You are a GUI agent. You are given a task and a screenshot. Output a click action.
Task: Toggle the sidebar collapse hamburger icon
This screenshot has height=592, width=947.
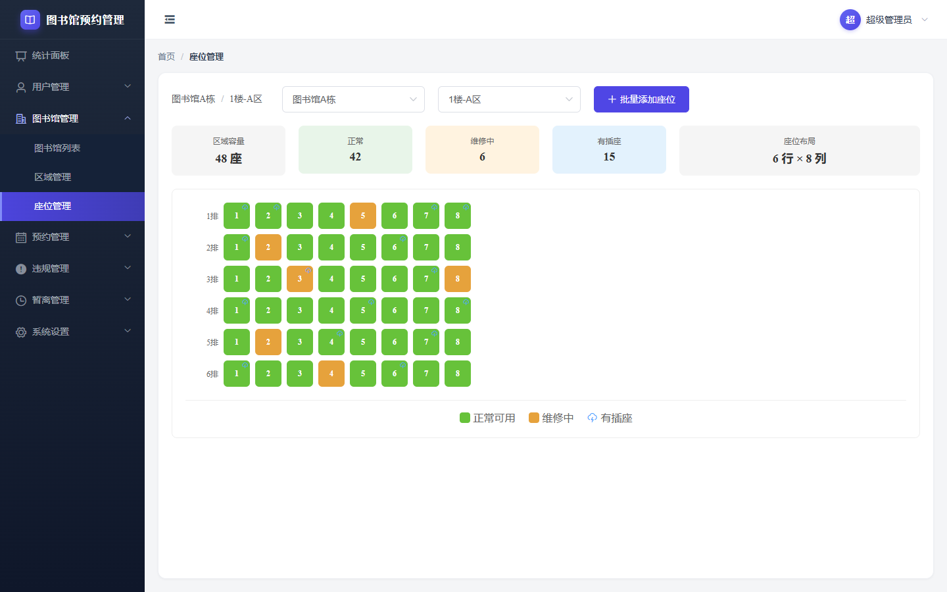coord(170,20)
